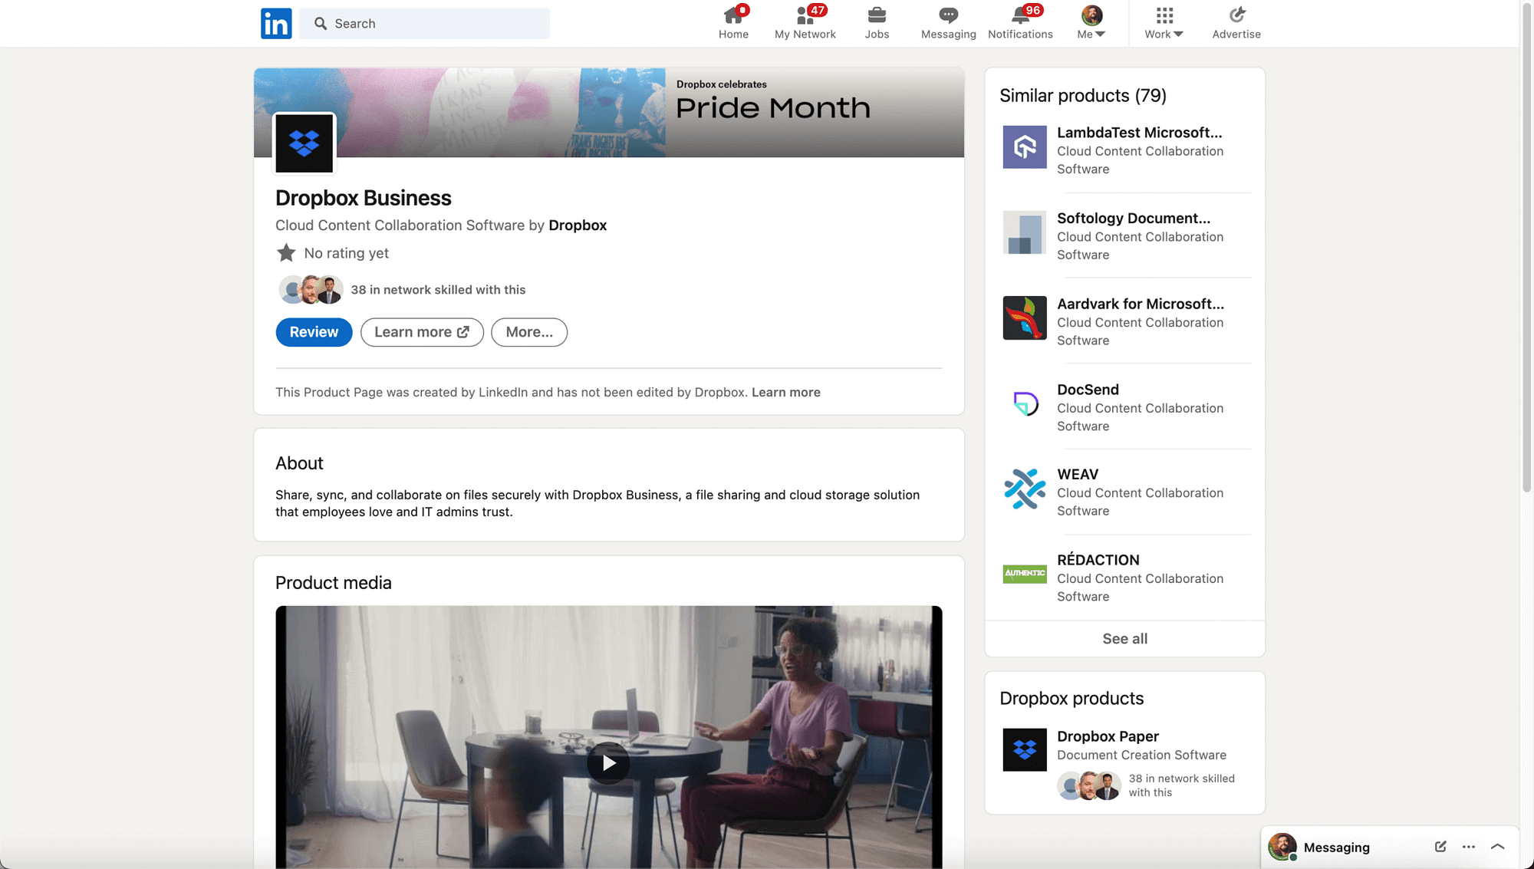Viewport: 1534px width, 869px height.
Task: Open the Notifications bell icon
Action: (x=1019, y=17)
